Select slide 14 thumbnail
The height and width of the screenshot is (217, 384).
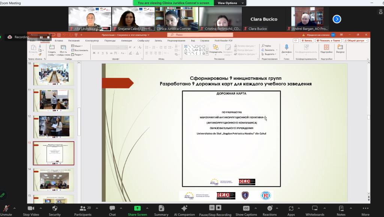(x=53, y=180)
